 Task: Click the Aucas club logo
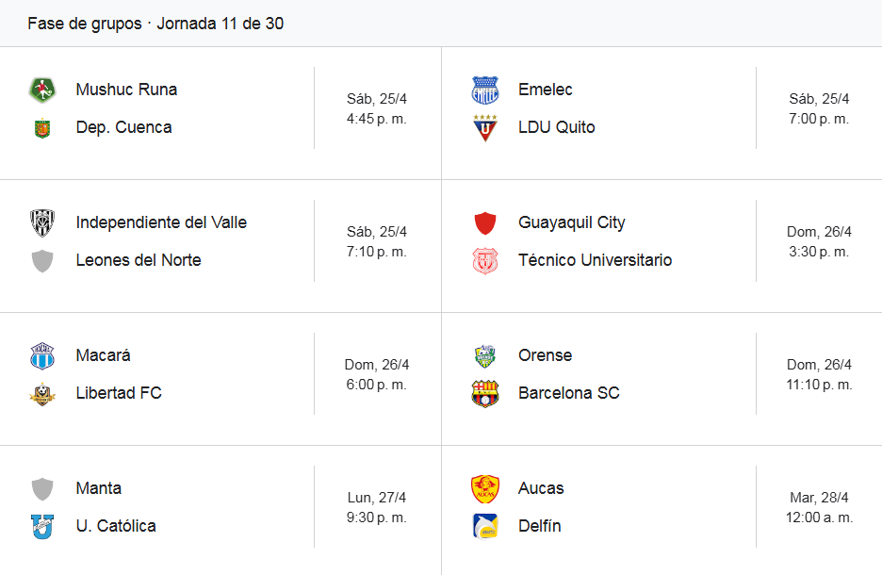(485, 488)
